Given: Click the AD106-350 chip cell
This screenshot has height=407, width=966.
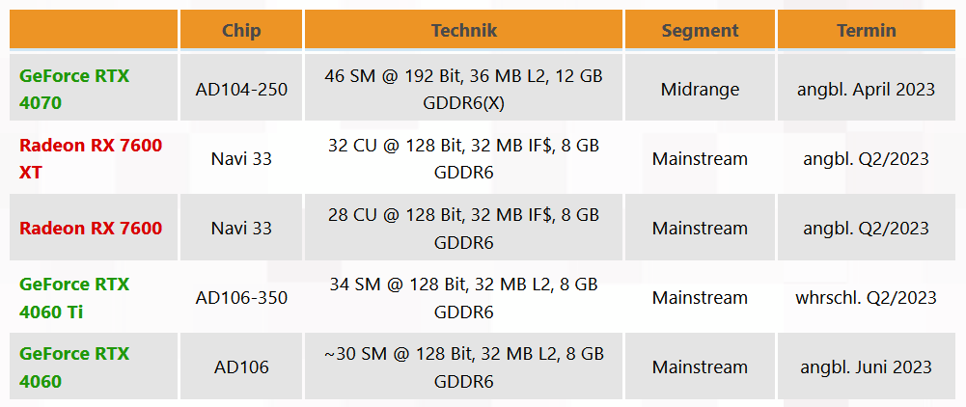Looking at the screenshot, I should point(241,298).
